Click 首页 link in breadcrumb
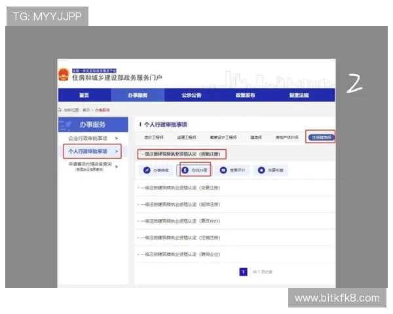 click(86, 110)
